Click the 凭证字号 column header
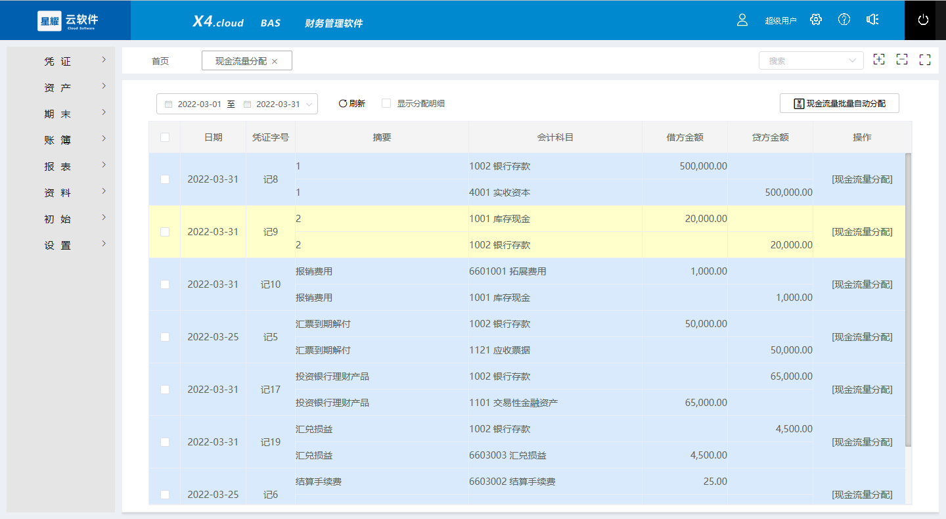This screenshot has height=519, width=946. [x=271, y=137]
